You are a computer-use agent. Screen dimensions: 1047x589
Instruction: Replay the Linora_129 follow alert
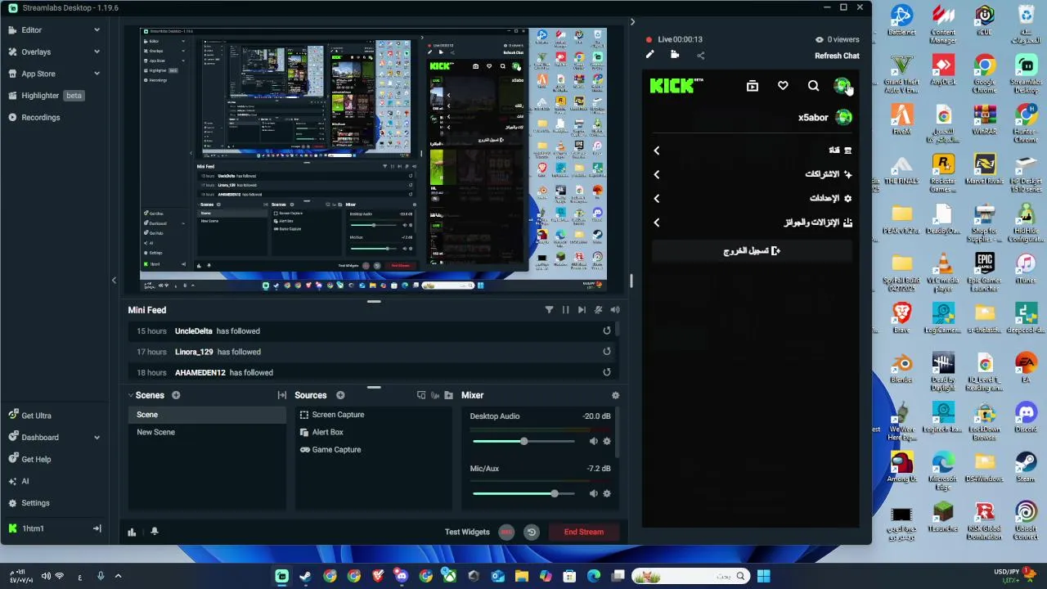coord(607,351)
